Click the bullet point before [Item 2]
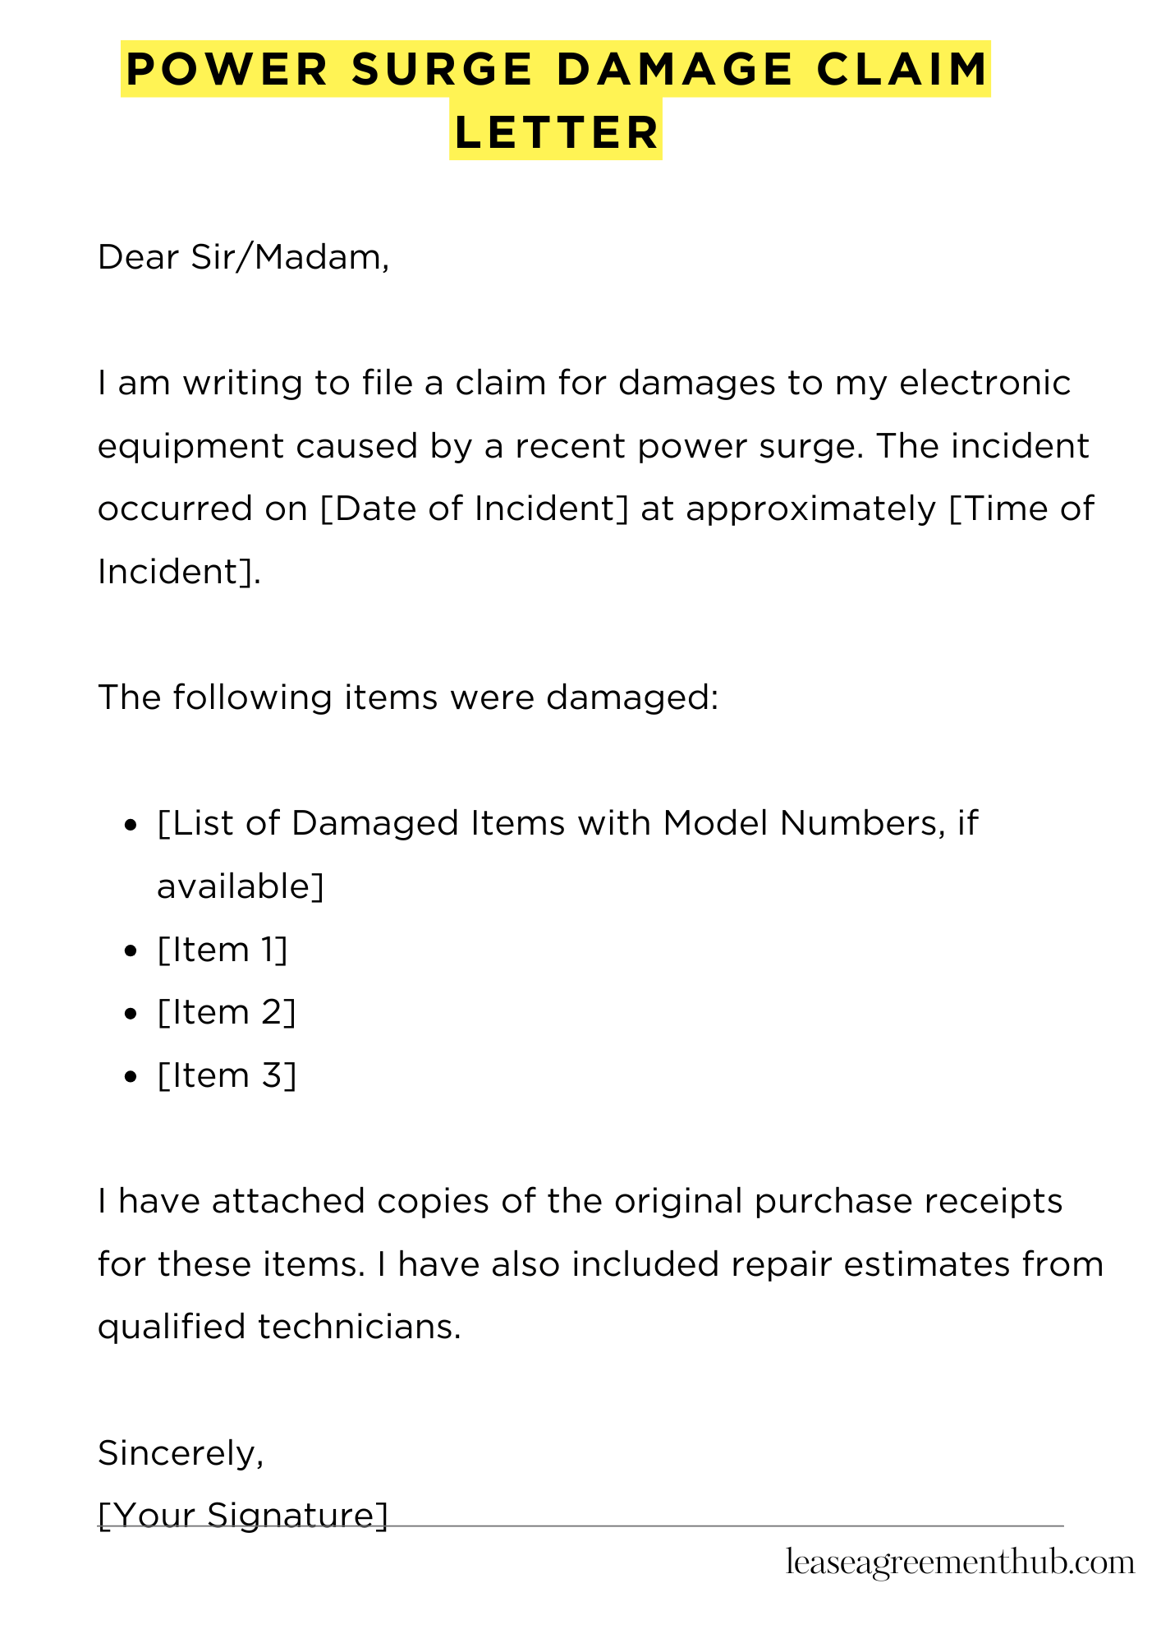The height and width of the screenshot is (1643, 1161). click(128, 1015)
